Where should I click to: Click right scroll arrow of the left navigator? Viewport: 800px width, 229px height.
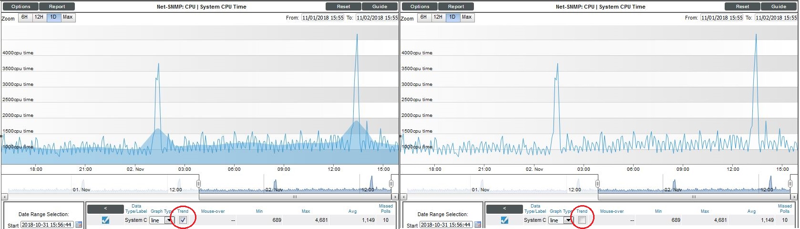point(395,197)
